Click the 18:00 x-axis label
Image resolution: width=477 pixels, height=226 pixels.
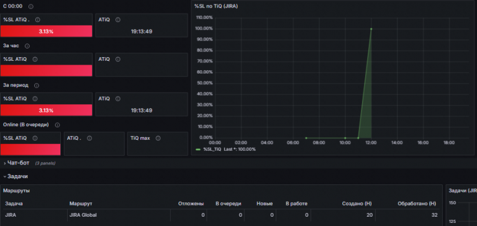point(449,143)
